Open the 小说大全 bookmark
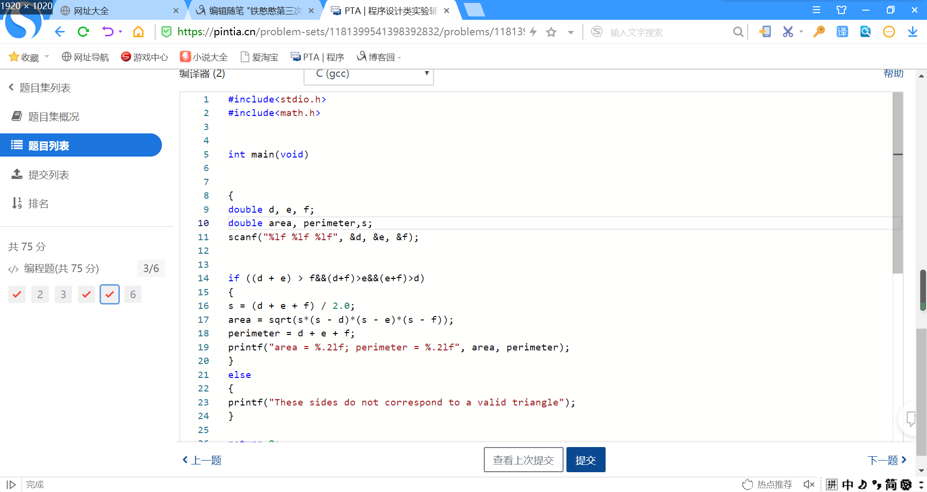 204,57
